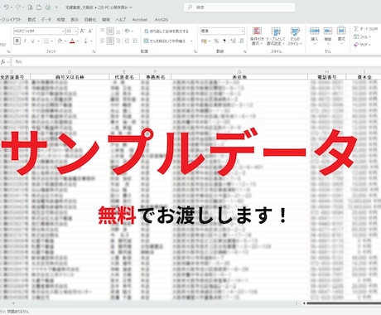Screen dimensions: 381x315
Task: Click the AutoSum (オートSUM) button
Action: (x=366, y=29)
